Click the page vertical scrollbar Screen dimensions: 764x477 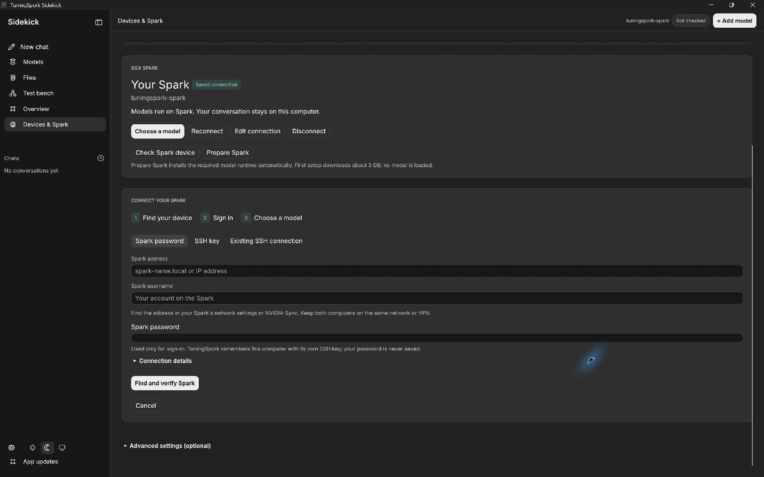point(752,305)
